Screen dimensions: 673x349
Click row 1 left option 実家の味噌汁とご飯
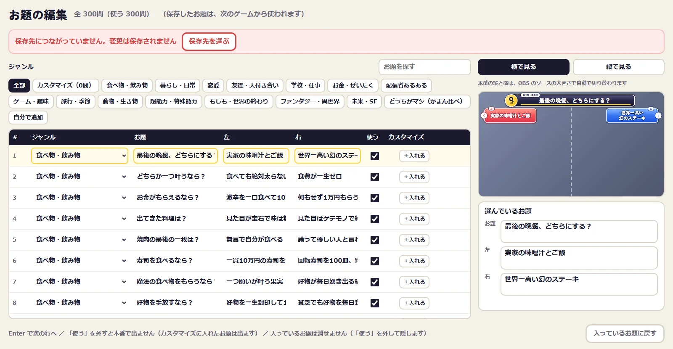(256, 156)
